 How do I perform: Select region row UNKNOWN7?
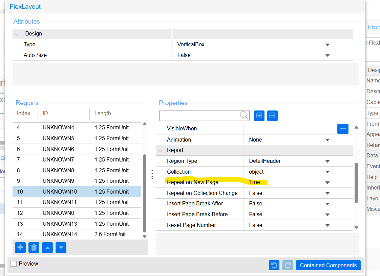[x=77, y=160]
